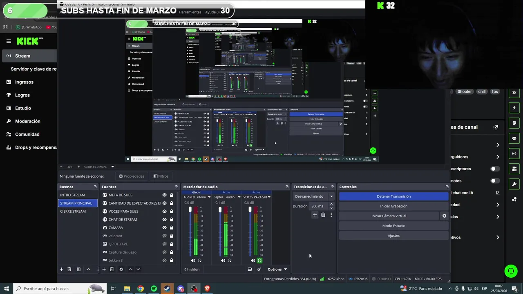Add transition with plus icon

(315, 215)
